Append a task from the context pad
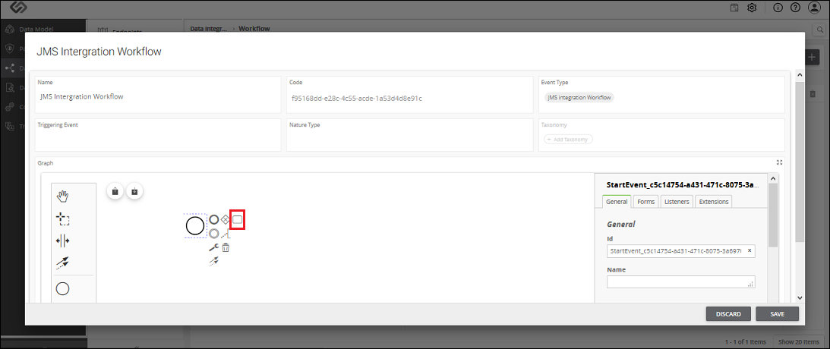The height and width of the screenshot is (349, 830). 238,219
